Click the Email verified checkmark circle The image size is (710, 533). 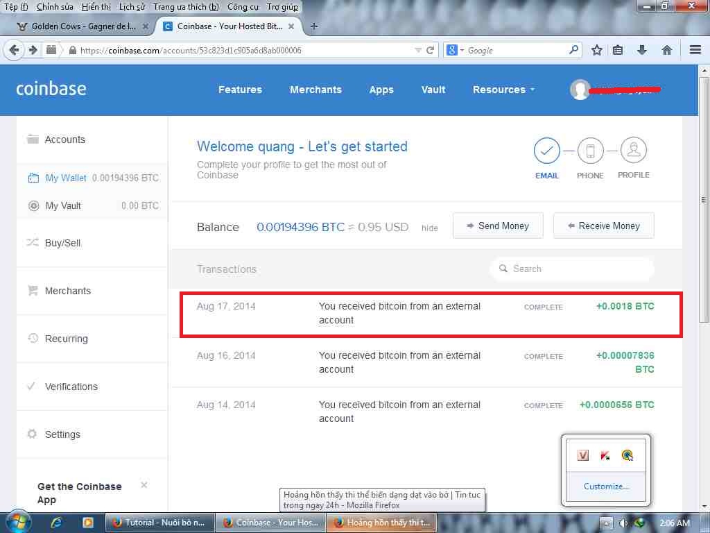[546, 151]
